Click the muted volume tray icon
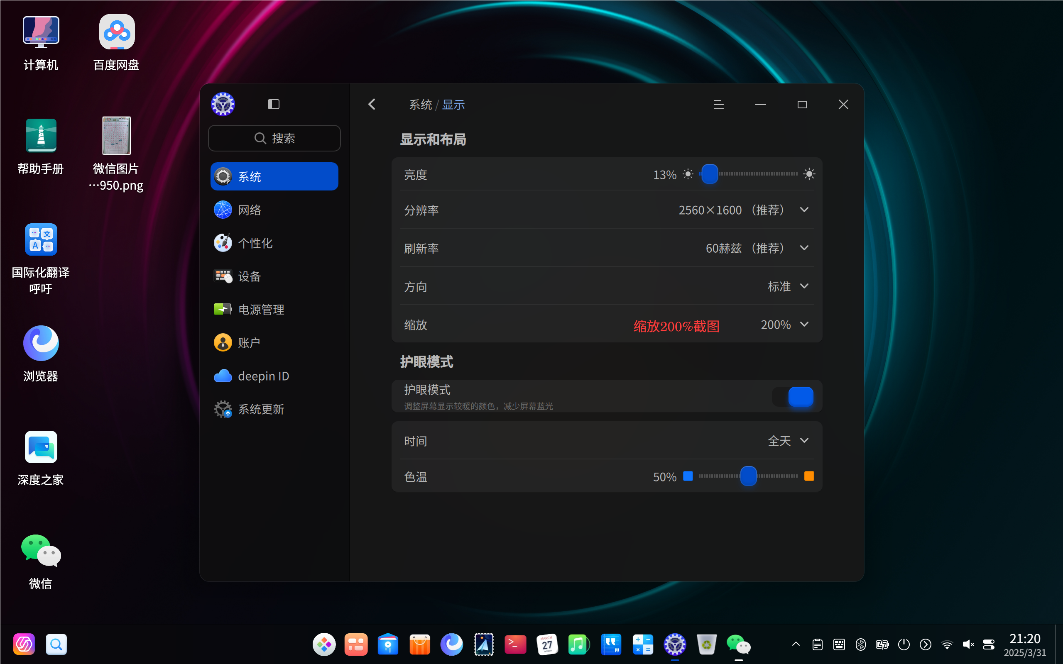 click(968, 644)
